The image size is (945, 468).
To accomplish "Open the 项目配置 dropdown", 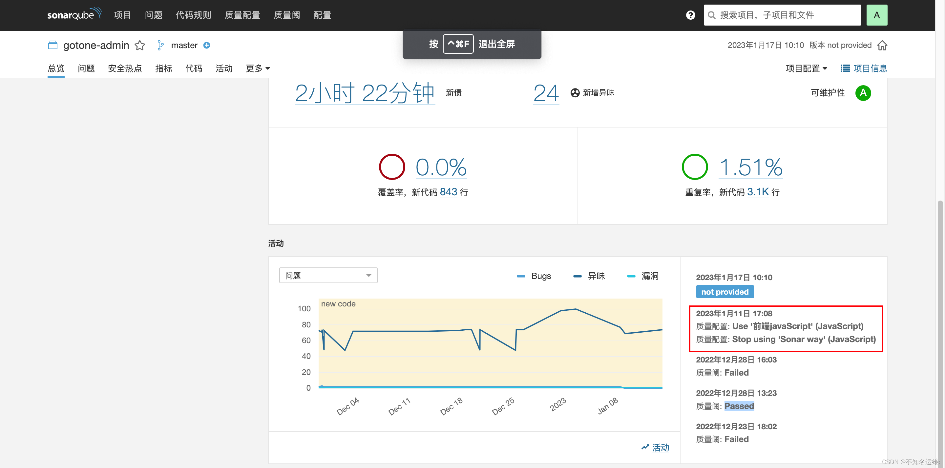I will pyautogui.click(x=806, y=68).
